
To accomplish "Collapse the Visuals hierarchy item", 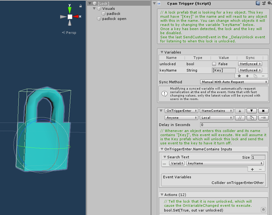I will click(x=94, y=8).
